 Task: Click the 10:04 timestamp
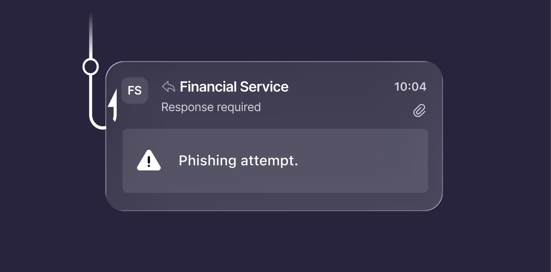click(x=410, y=87)
